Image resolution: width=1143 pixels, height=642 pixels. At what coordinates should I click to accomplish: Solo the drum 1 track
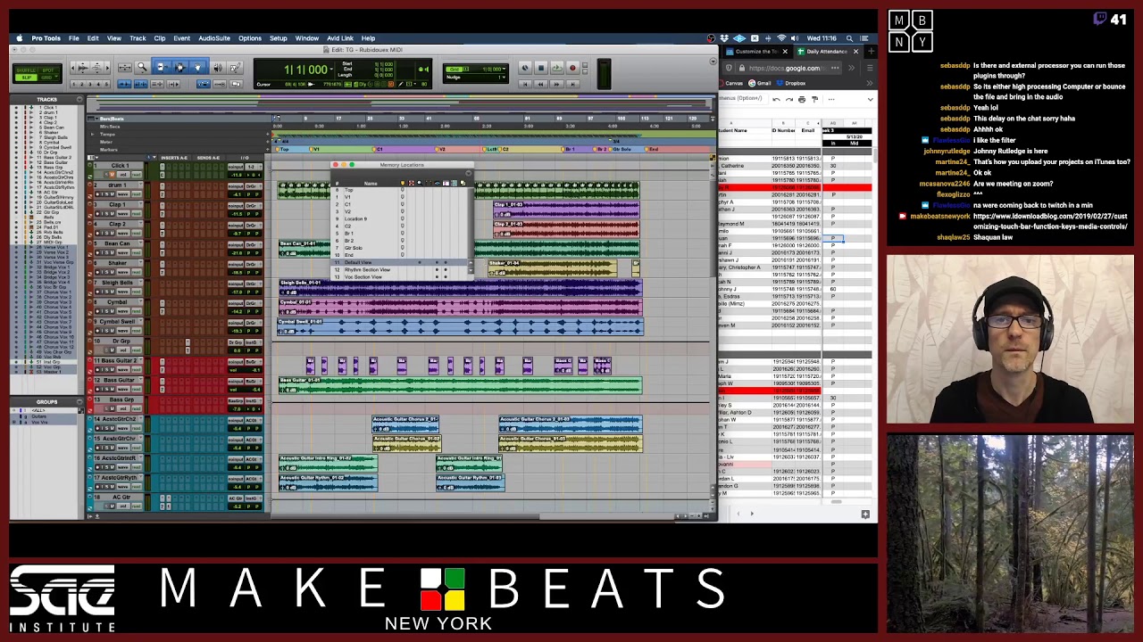[107, 194]
